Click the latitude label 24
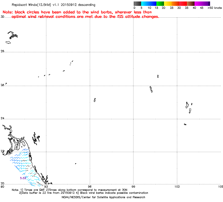The height and width of the screenshot is (202, 223). tap(2, 118)
